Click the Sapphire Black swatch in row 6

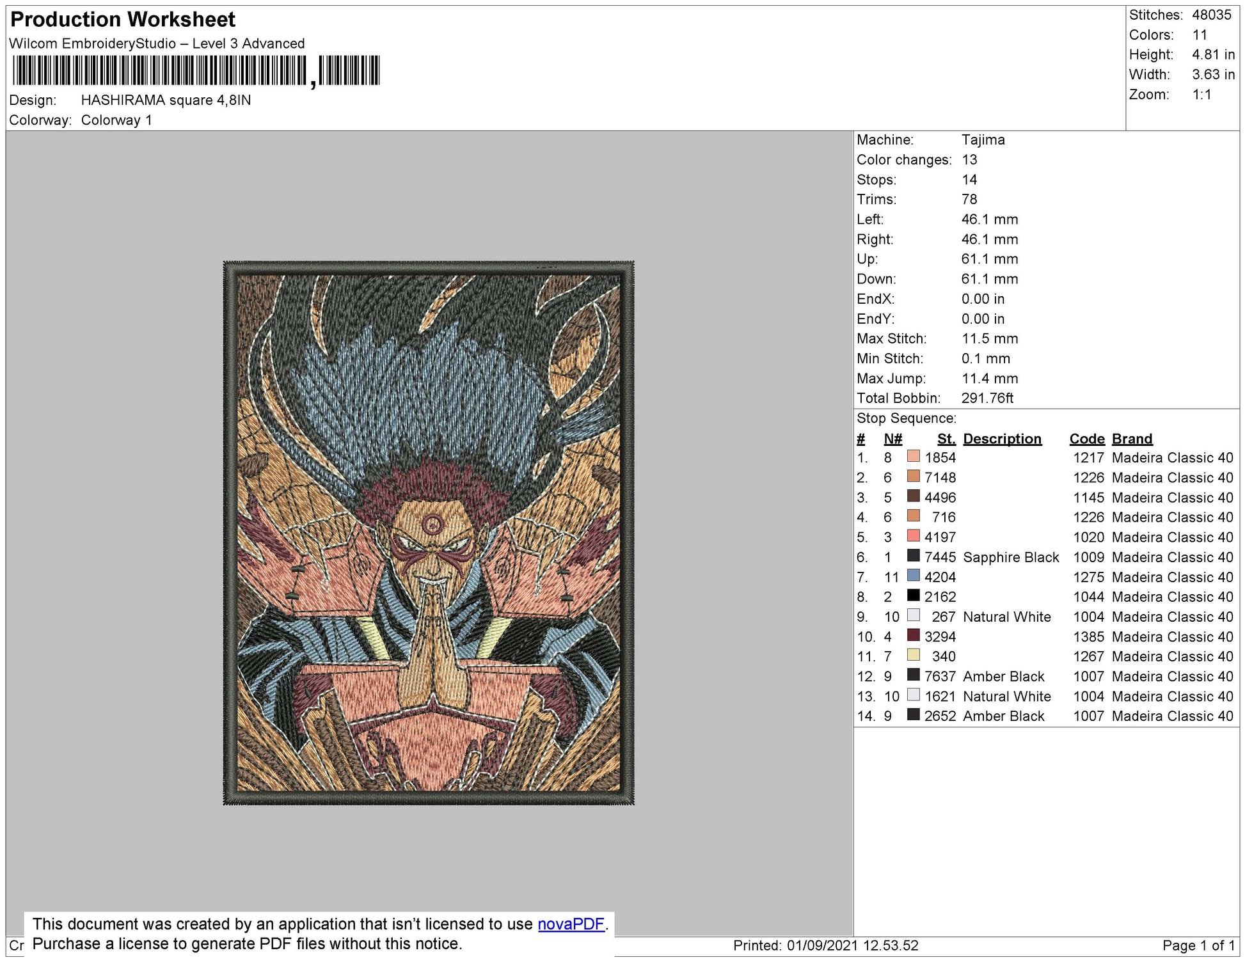tap(913, 556)
